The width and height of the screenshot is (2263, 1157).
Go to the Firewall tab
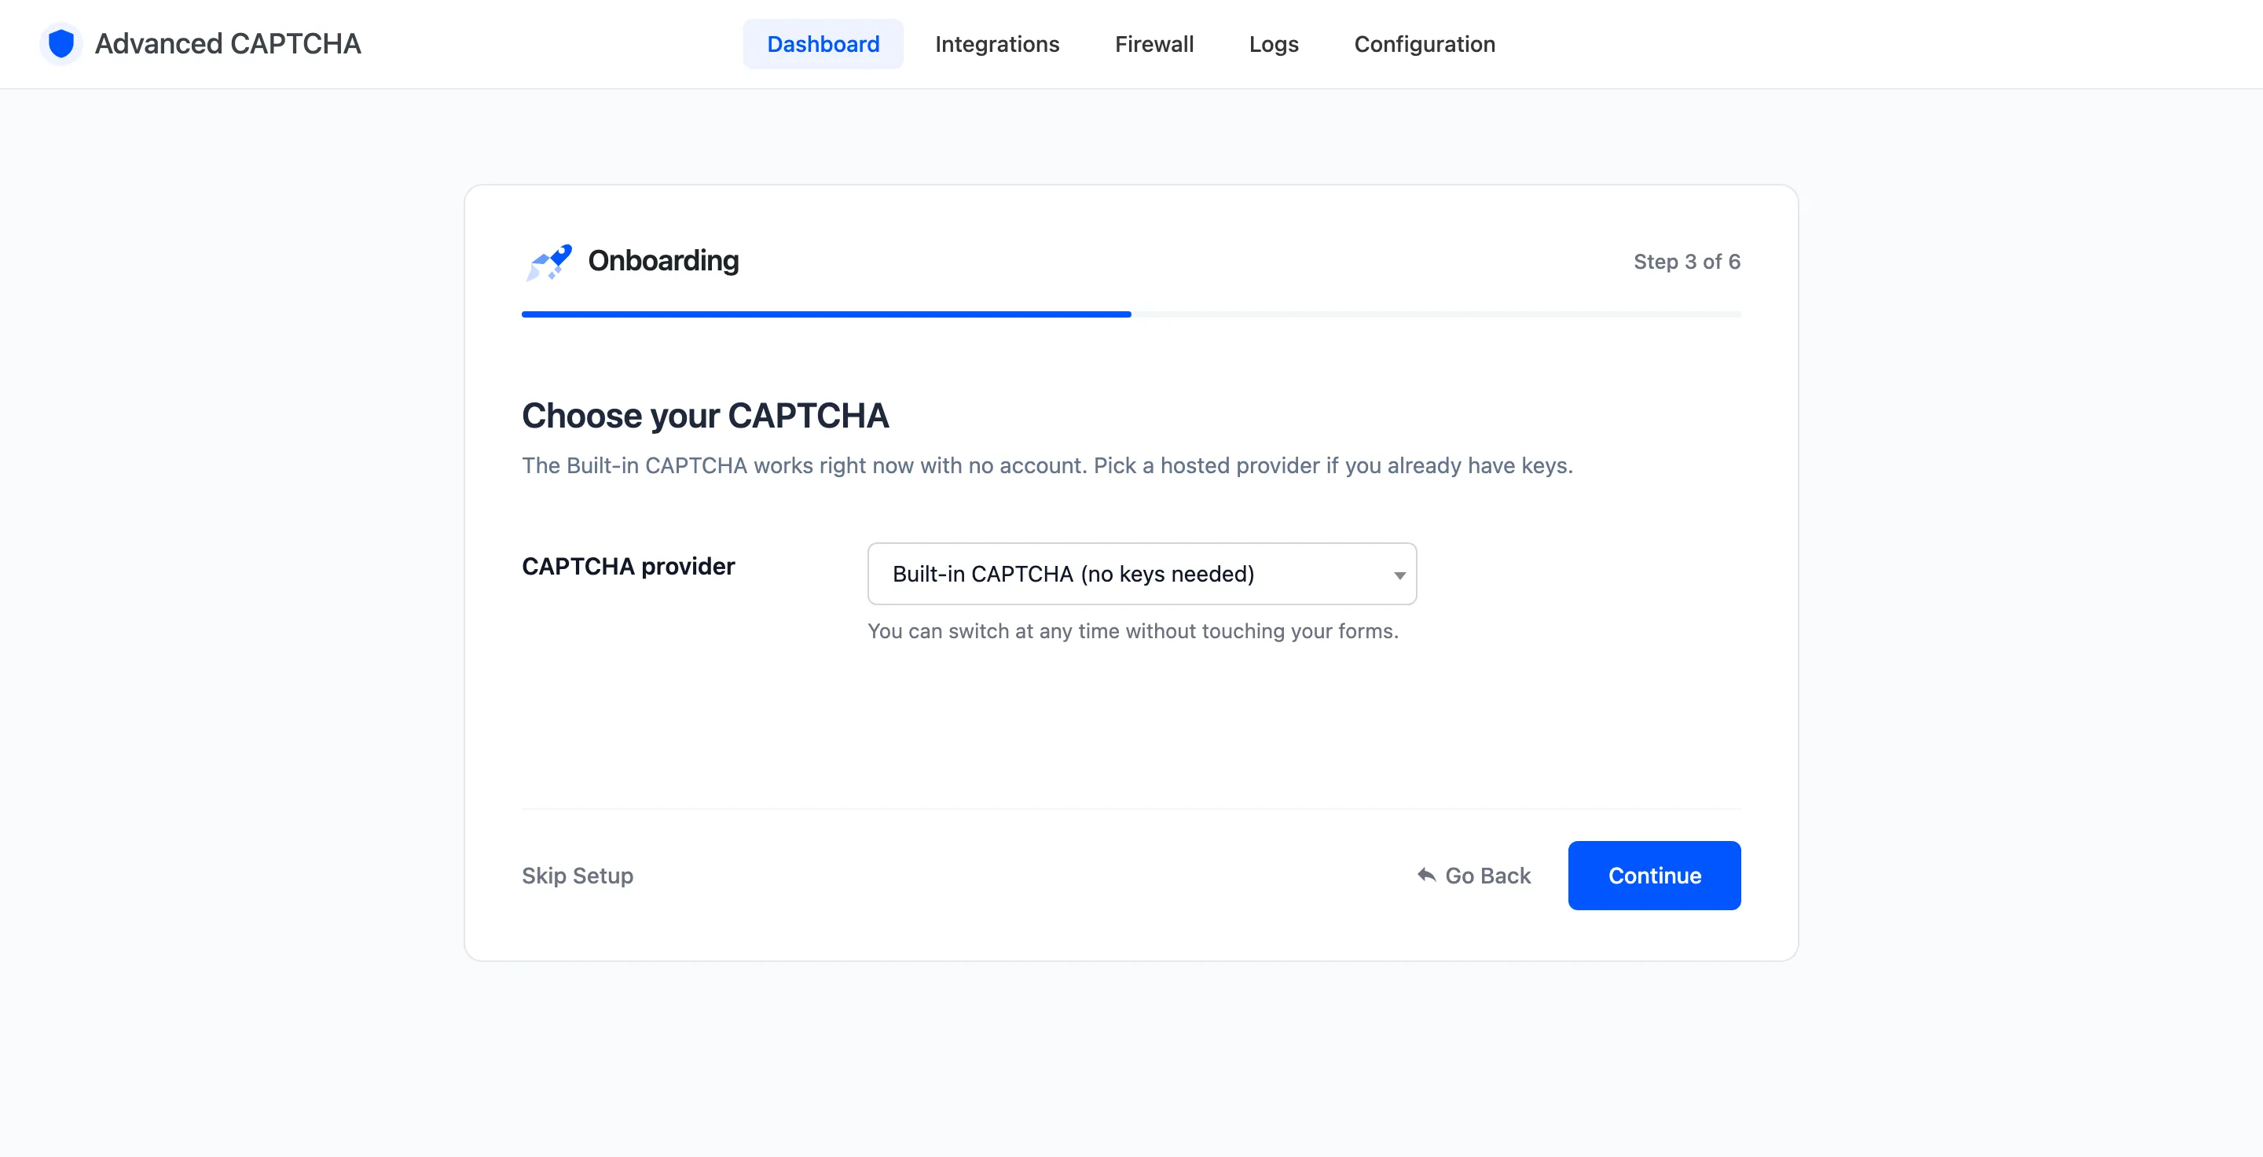(1154, 44)
